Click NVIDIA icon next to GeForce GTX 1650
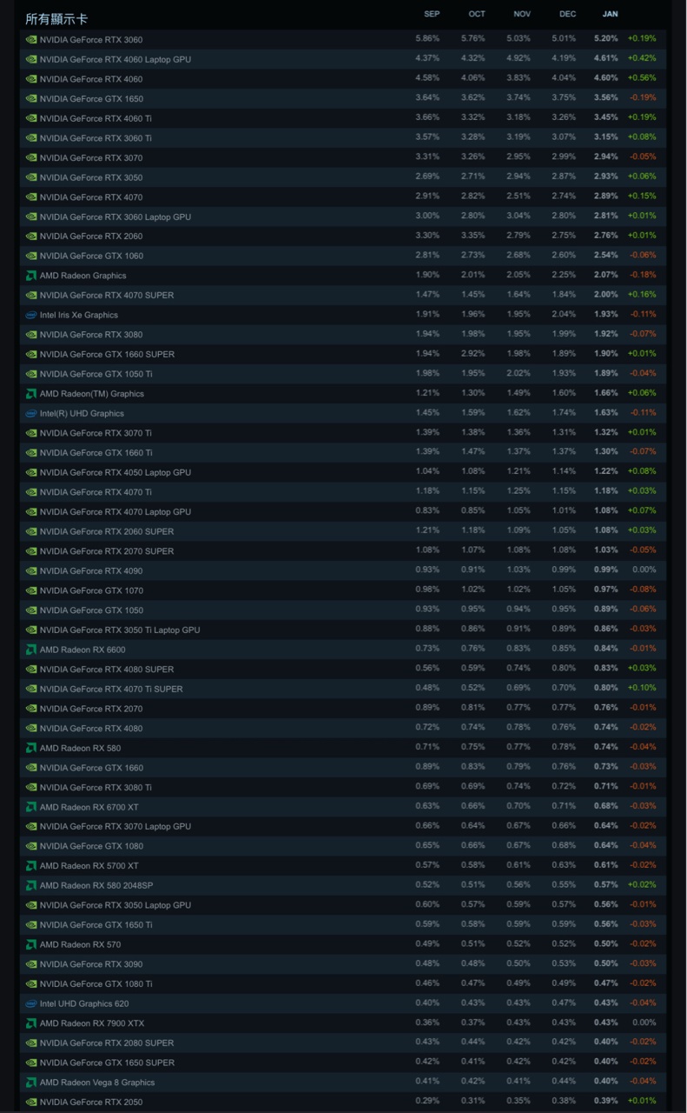 click(x=31, y=98)
